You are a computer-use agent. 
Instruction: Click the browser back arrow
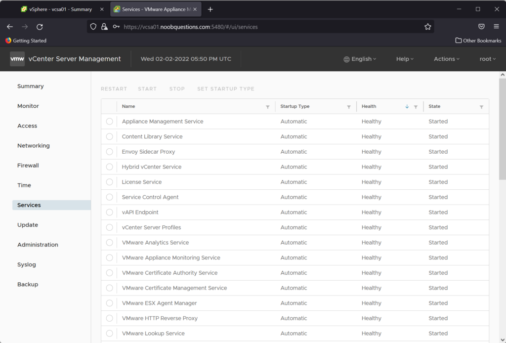10,27
